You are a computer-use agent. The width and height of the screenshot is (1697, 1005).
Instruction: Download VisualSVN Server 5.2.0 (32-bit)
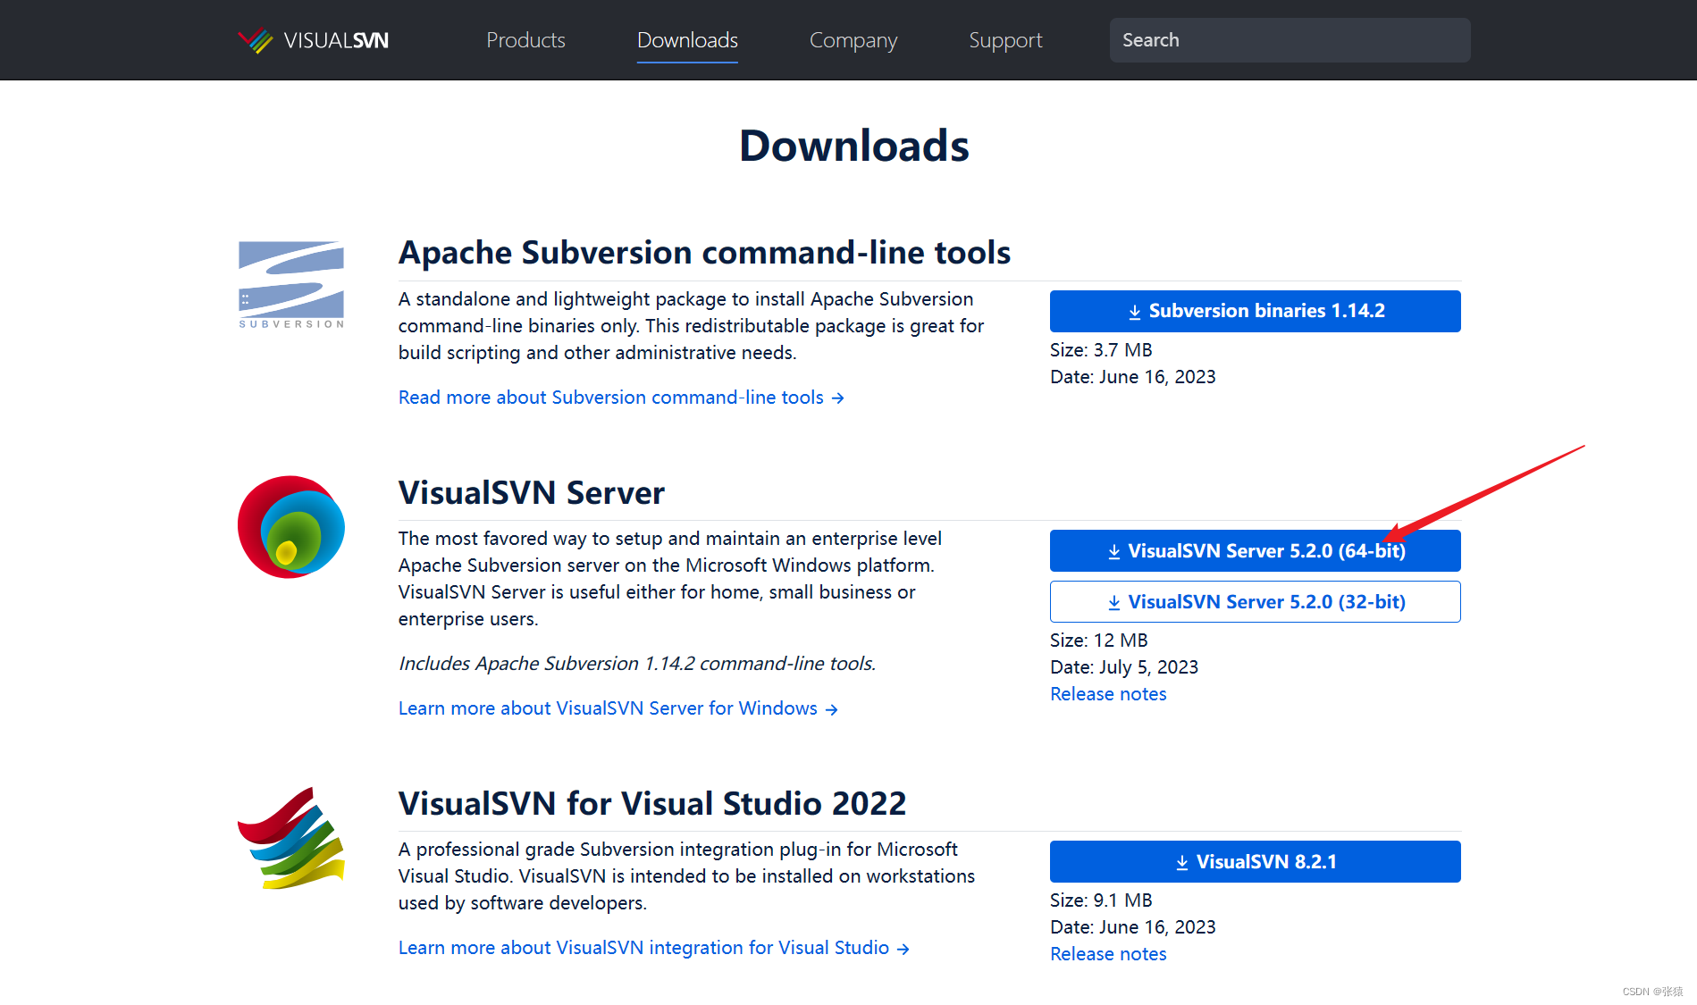[1255, 602]
